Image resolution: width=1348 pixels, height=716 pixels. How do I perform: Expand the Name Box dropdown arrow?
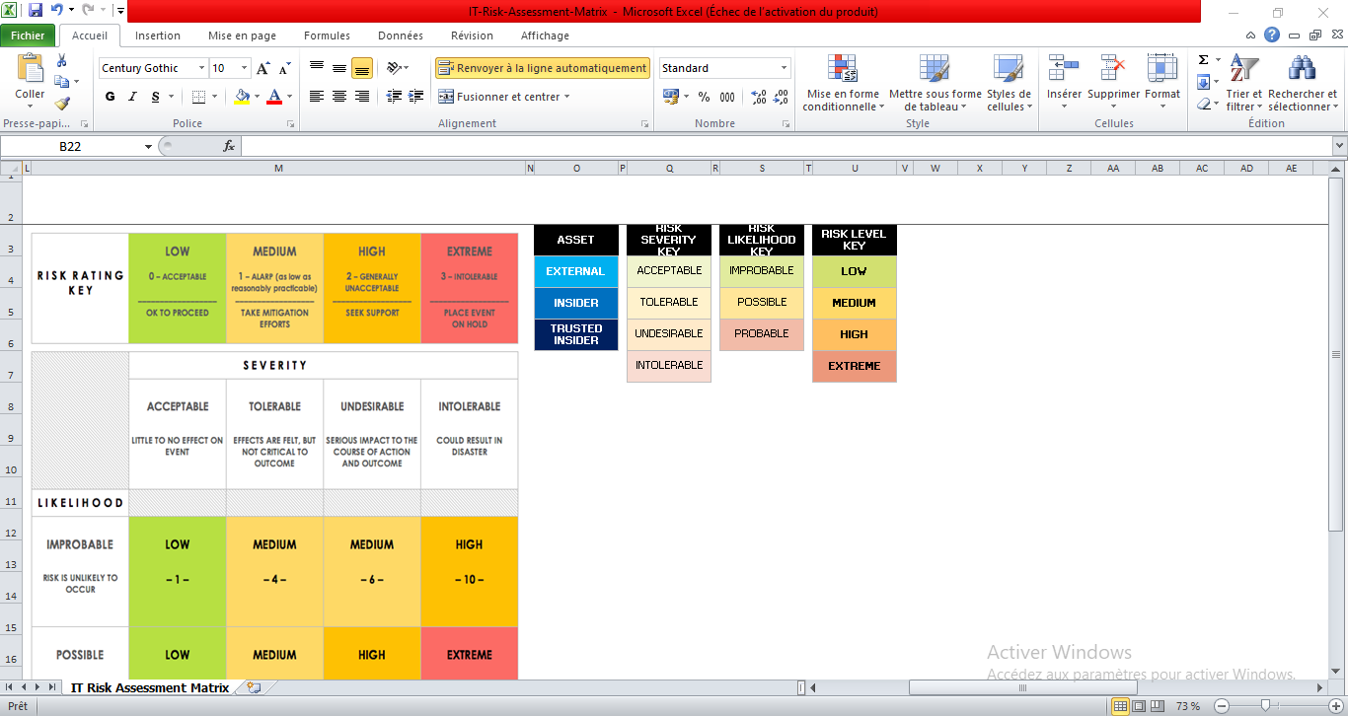[x=149, y=146]
